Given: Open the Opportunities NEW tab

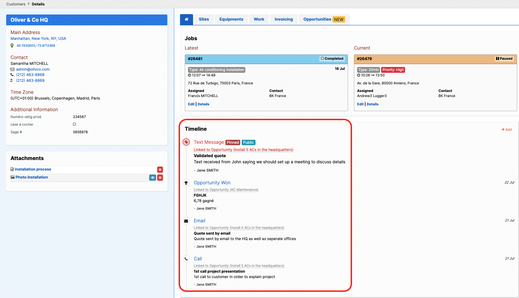Looking at the screenshot, I should point(324,20).
